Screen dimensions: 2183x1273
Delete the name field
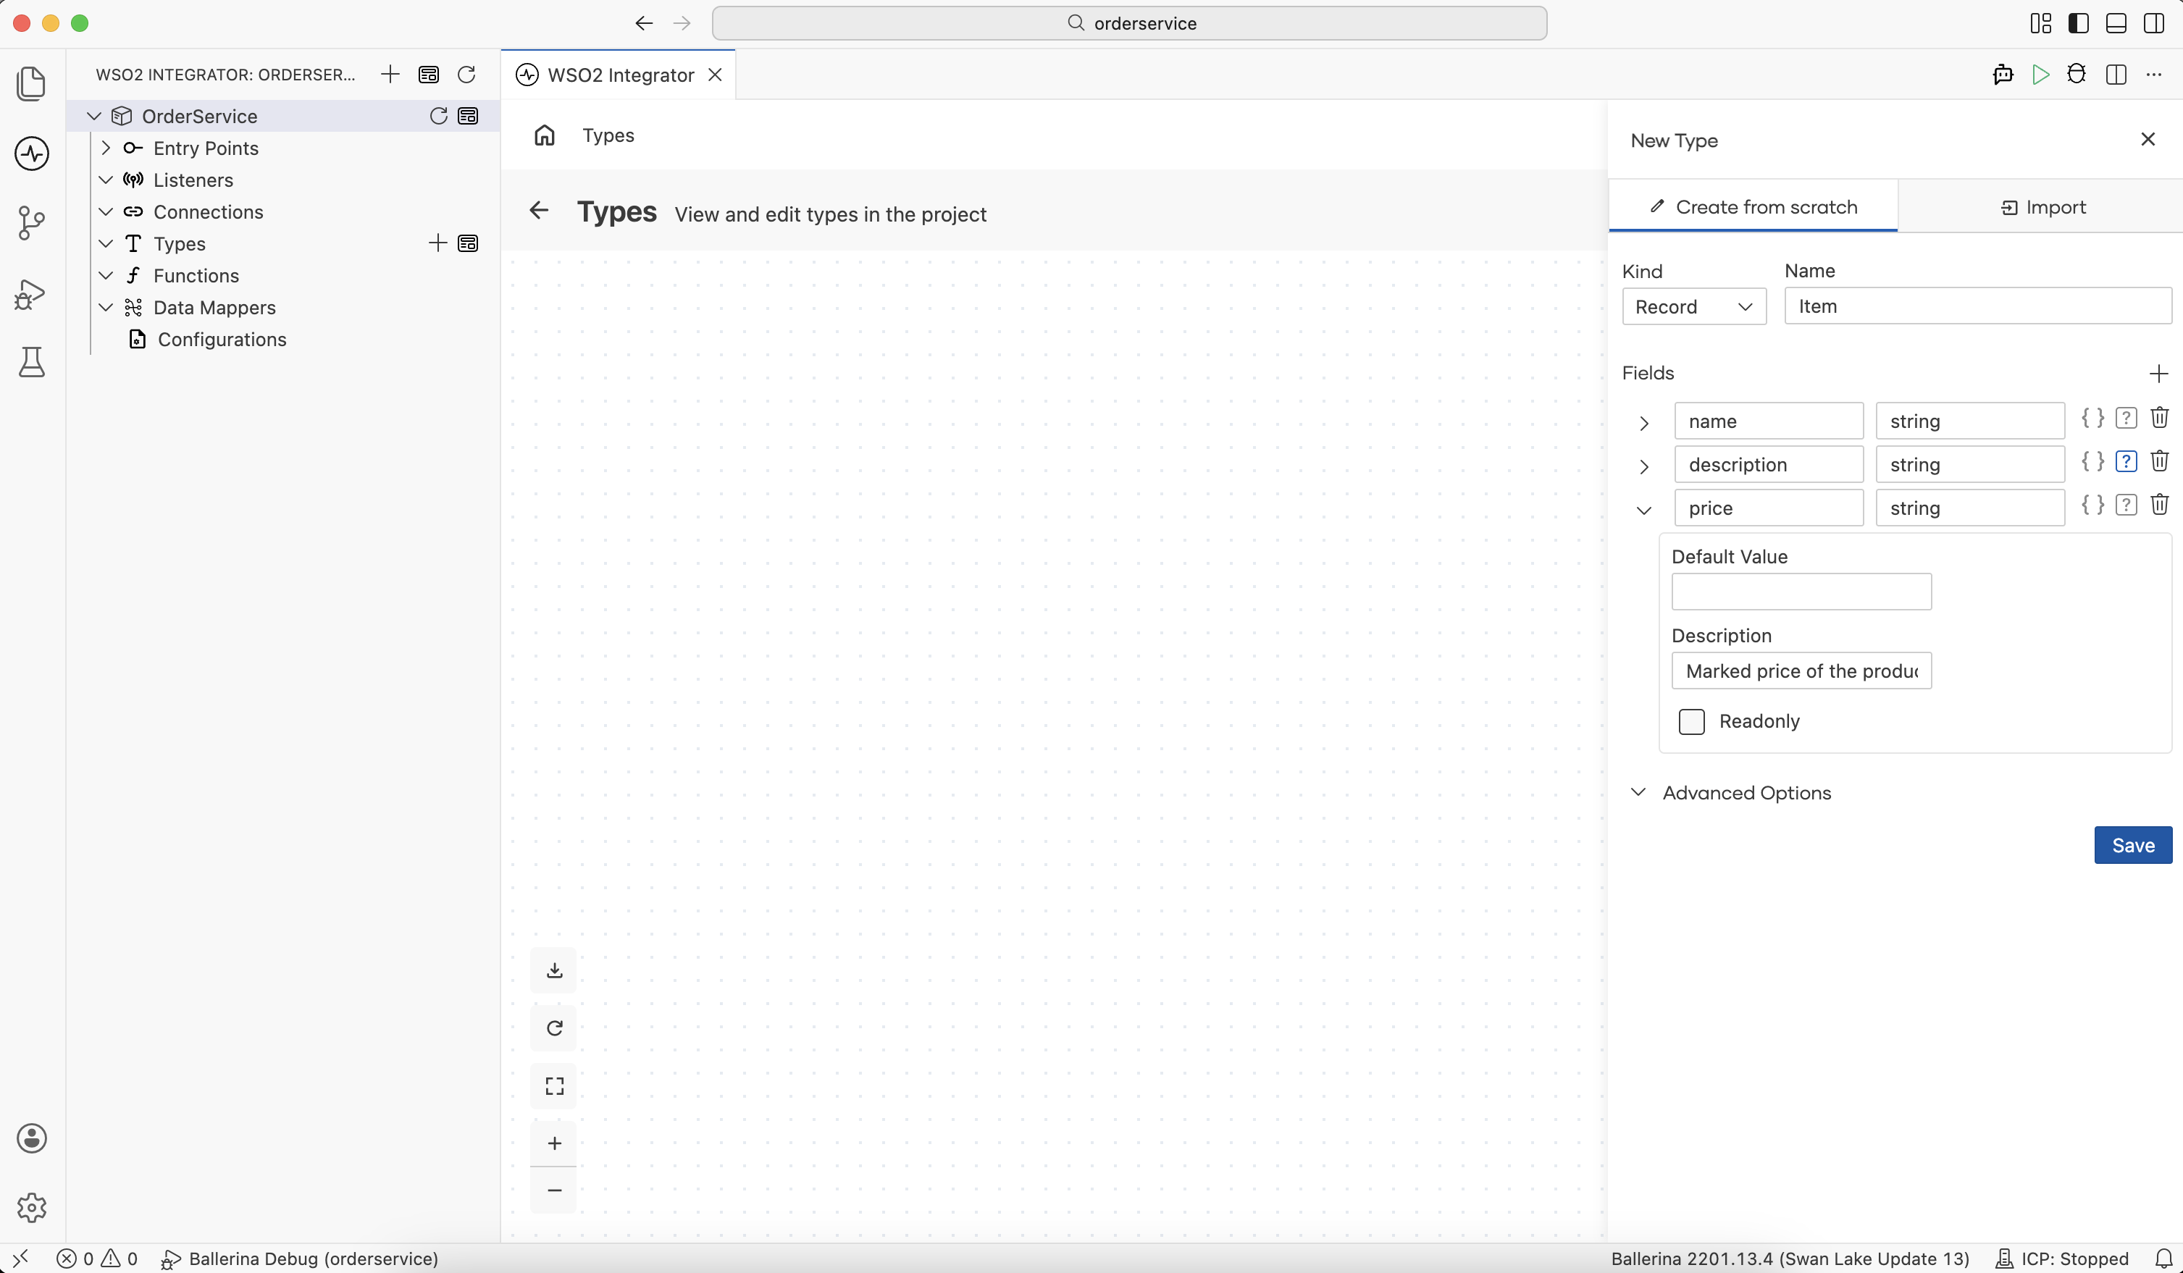pyautogui.click(x=2160, y=419)
